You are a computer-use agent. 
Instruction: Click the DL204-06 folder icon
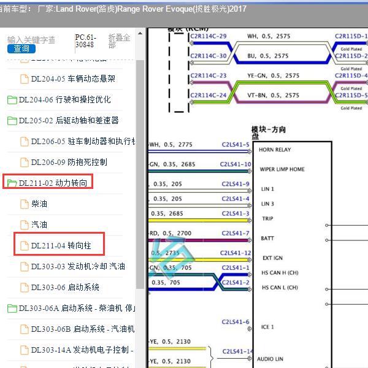pyautogui.click(x=12, y=100)
